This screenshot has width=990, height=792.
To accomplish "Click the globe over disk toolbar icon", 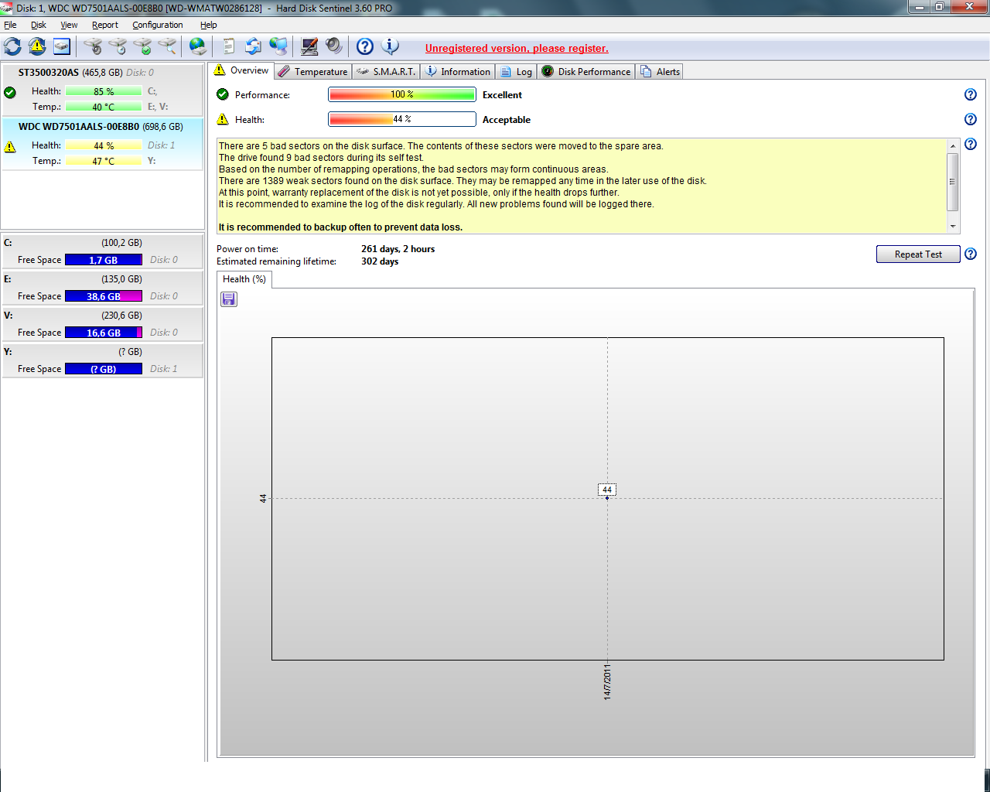I will tap(198, 46).
